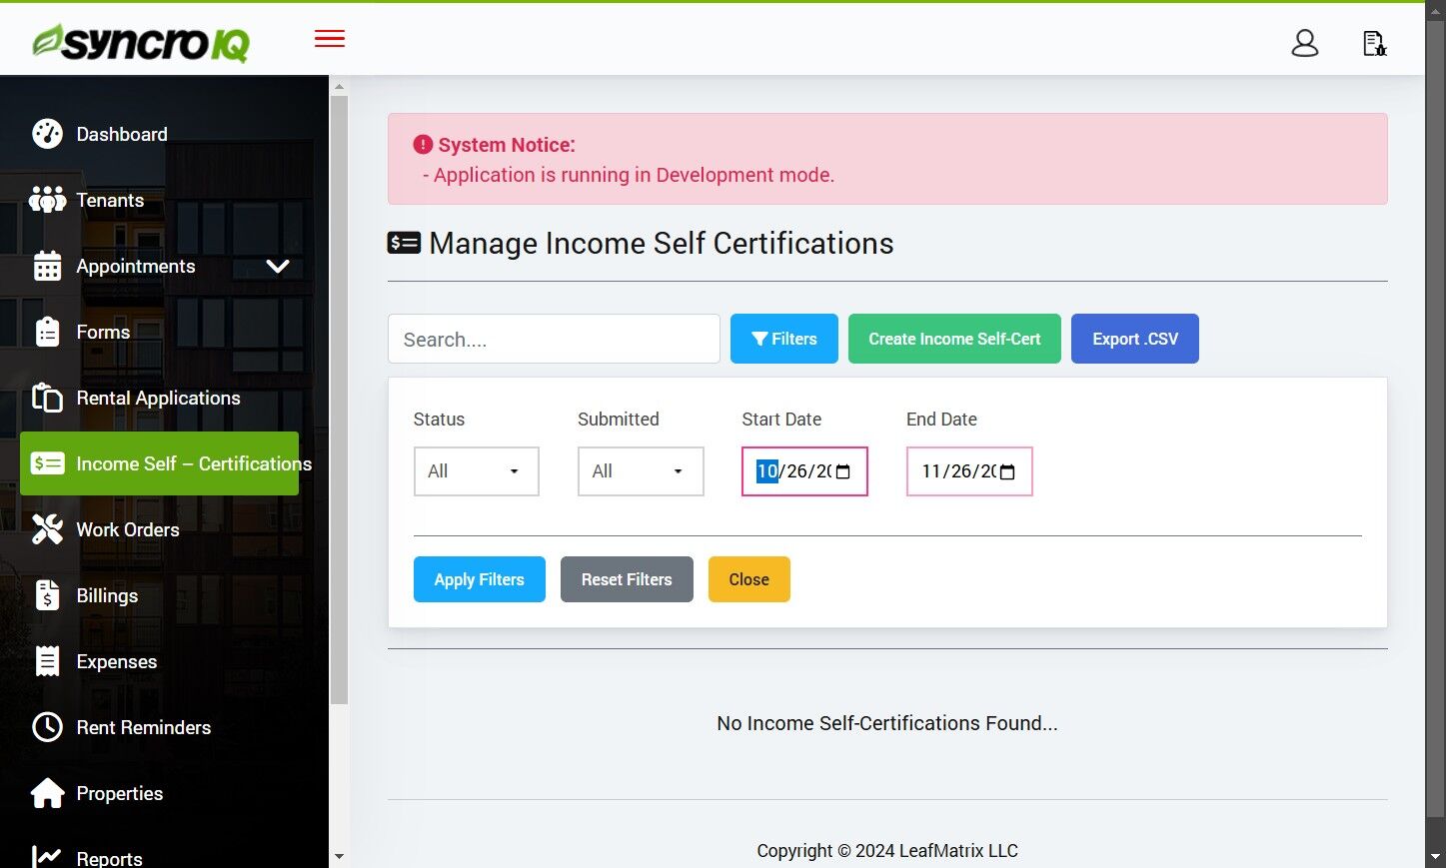Click the Work Orders tools icon
The height and width of the screenshot is (868, 1446).
pos(47,529)
